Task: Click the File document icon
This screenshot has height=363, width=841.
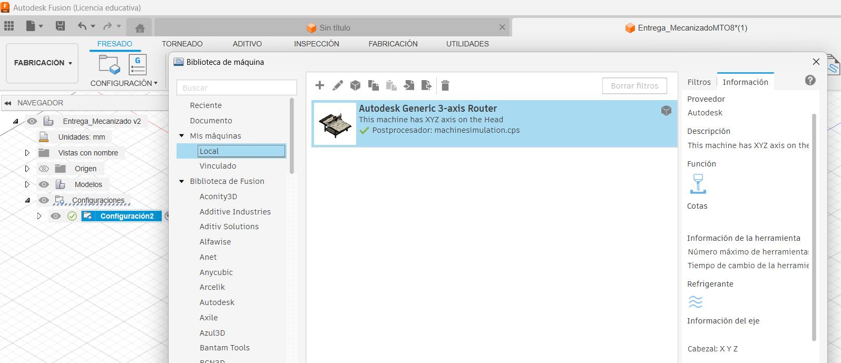Action: [x=31, y=26]
